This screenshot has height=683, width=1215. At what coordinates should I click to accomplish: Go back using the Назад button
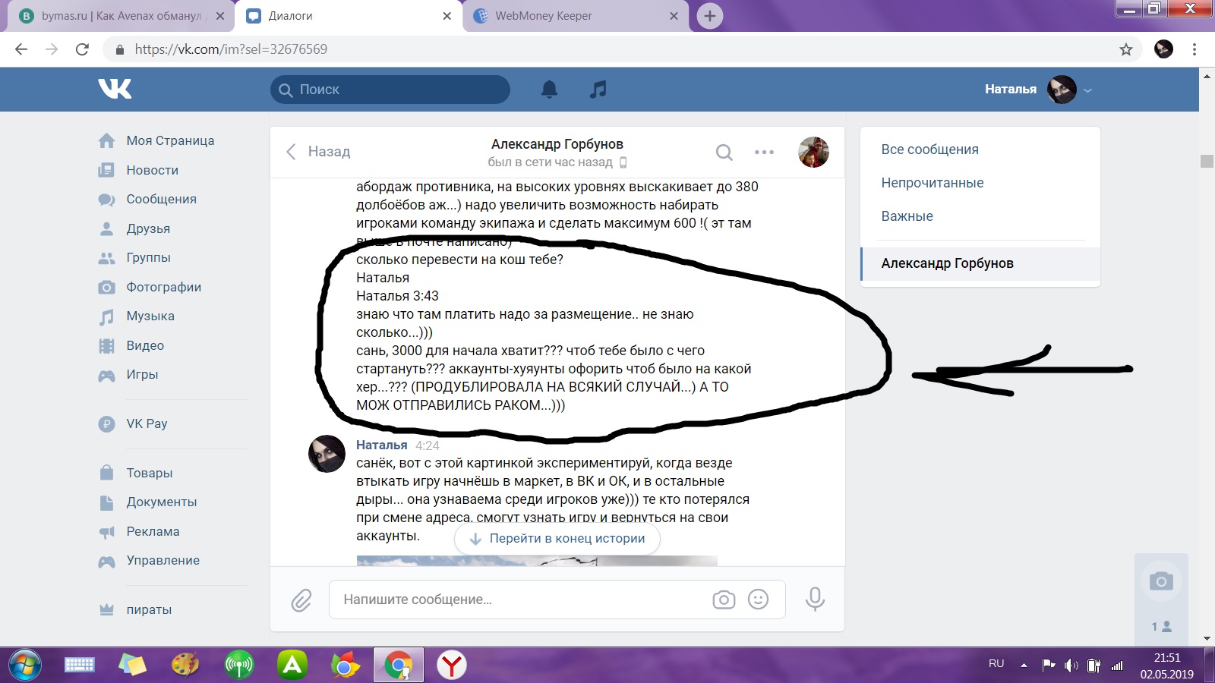(x=318, y=152)
